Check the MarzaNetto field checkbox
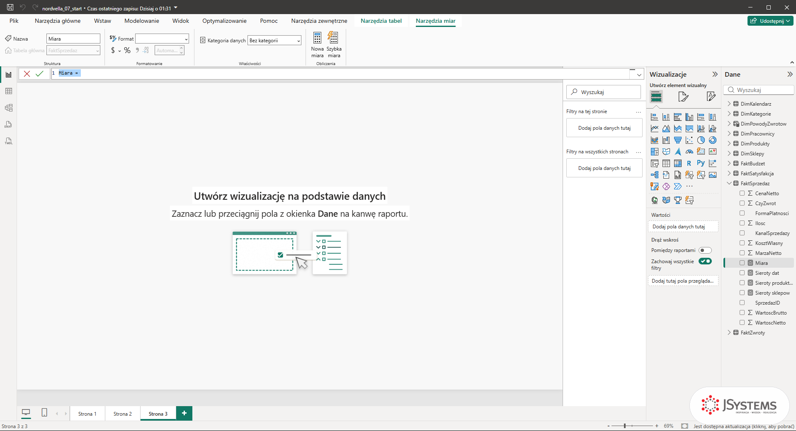 742,253
